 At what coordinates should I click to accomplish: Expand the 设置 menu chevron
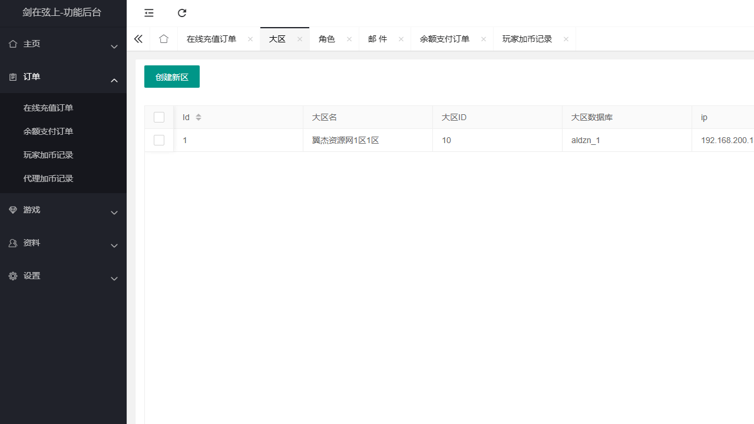pos(114,279)
